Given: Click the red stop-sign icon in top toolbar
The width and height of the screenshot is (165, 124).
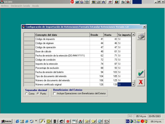Looking at the screenshot, I should click(x=72, y=2).
